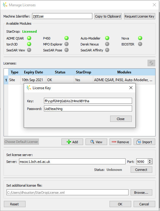Increase the port number with up arrow
The width and height of the screenshot is (160, 211).
point(150,160)
